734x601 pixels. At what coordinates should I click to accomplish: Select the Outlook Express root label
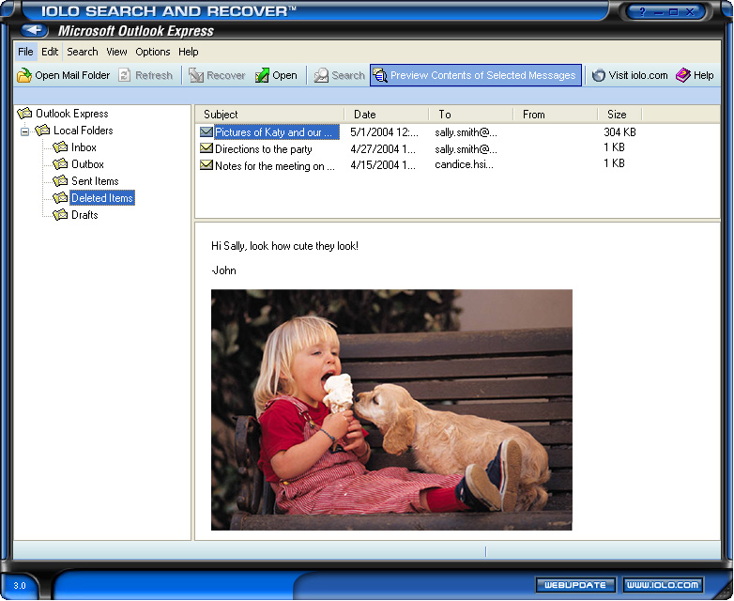pyautogui.click(x=72, y=114)
